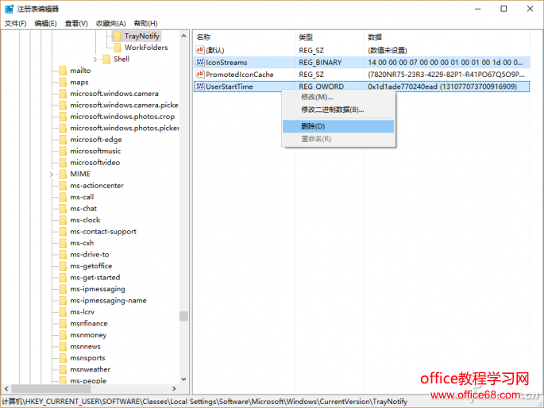Viewport: 544px width, 408px height.
Task: Expand the Shell registry key
Action: click(95, 60)
